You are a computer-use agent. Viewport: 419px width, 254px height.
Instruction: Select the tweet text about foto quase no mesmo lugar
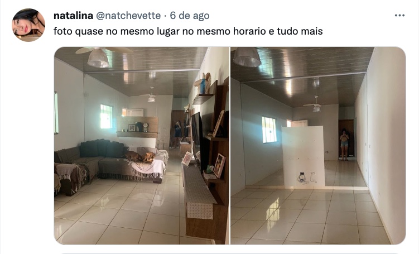(188, 31)
